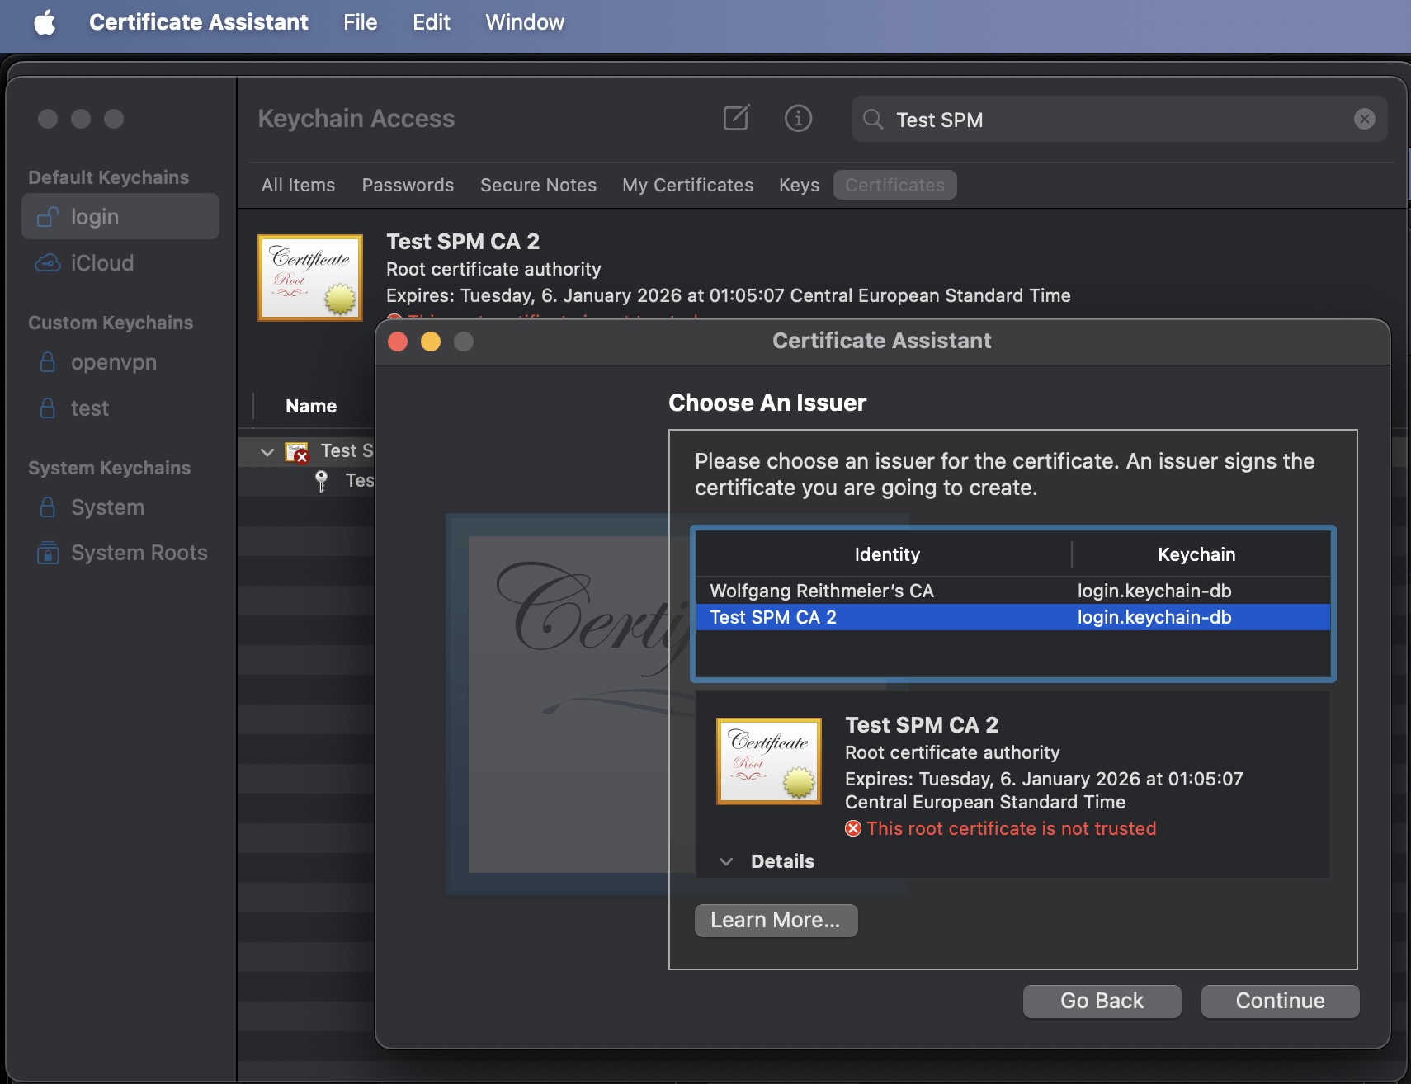Click the unlocked padlock icon beside login
Viewport: 1411px width, 1084px height.
tap(48, 216)
